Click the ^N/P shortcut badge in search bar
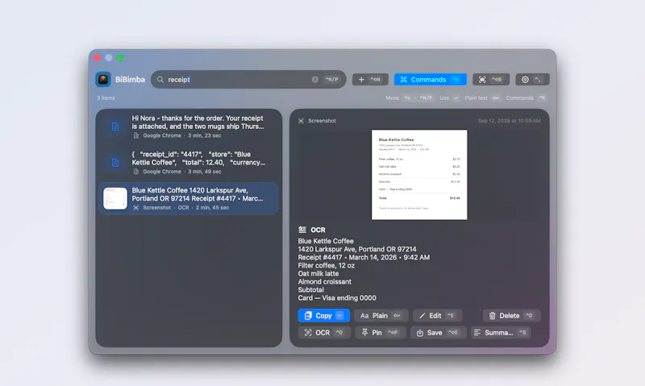 point(331,79)
